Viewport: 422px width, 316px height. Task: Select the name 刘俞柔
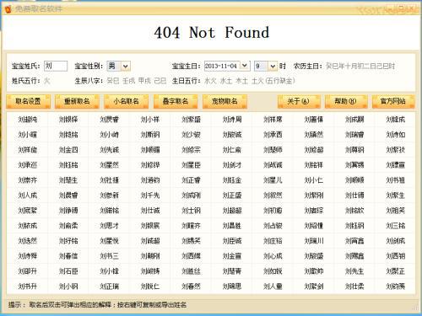68,226
